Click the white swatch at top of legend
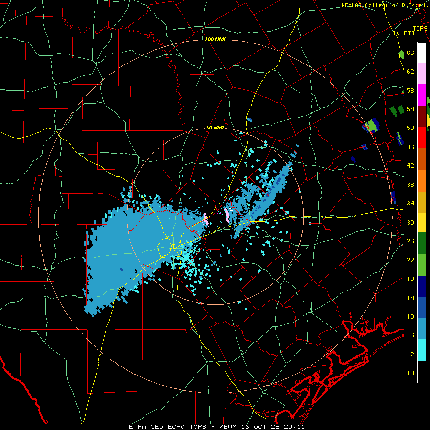The image size is (430, 430). (422, 53)
